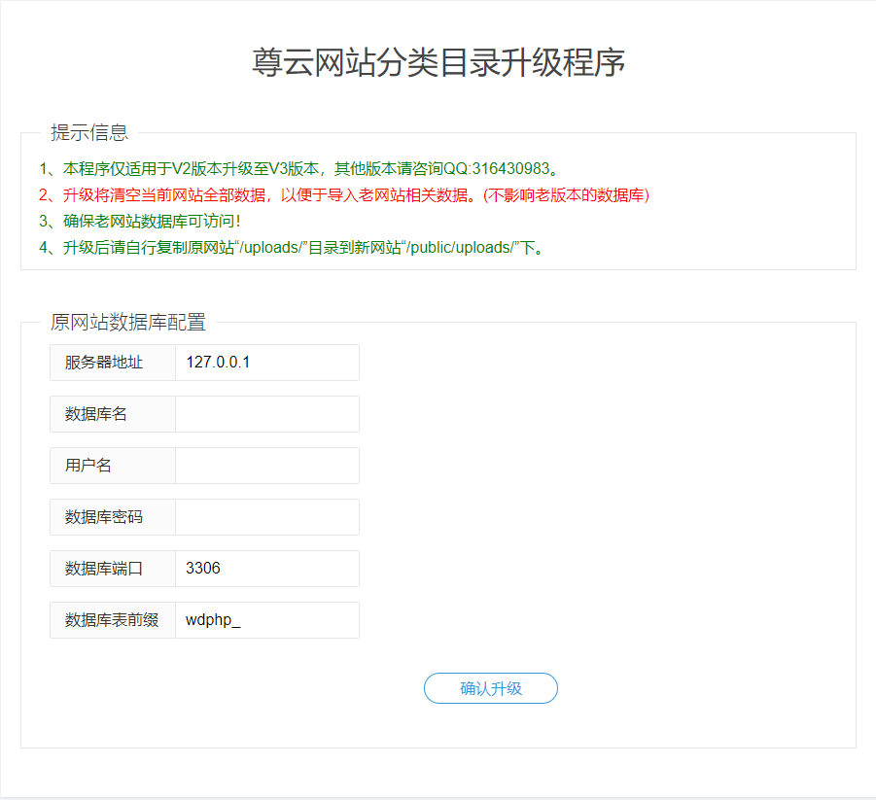Click the 数据库表前缀 field showing wdphp_
876x800 pixels.
point(267,620)
